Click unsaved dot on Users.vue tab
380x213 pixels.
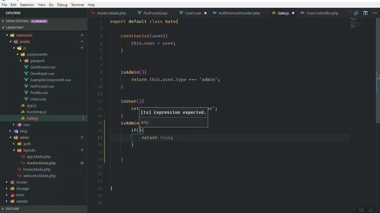[205, 13]
